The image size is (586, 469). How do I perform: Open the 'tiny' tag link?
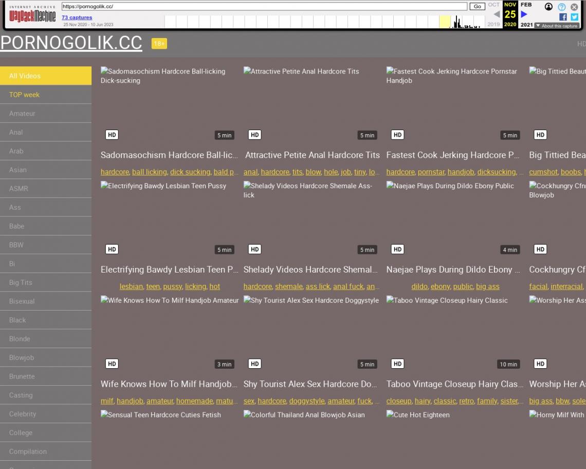pyautogui.click(x=360, y=172)
